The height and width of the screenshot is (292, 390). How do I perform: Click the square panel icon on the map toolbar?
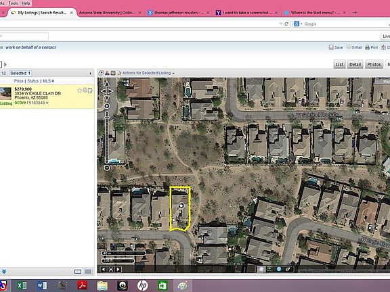(x=113, y=73)
